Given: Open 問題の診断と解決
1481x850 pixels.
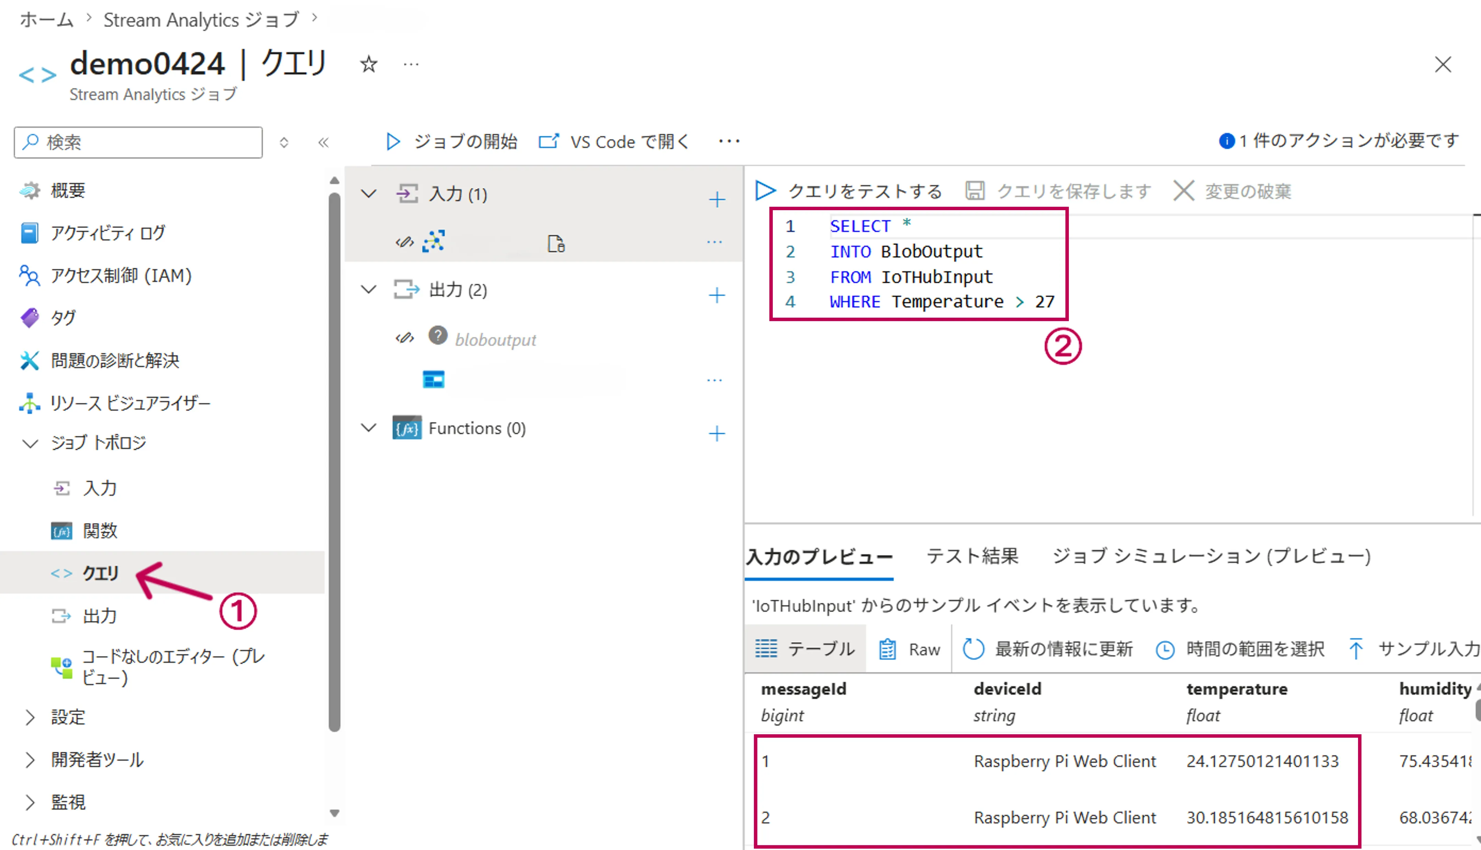Looking at the screenshot, I should 99,360.
